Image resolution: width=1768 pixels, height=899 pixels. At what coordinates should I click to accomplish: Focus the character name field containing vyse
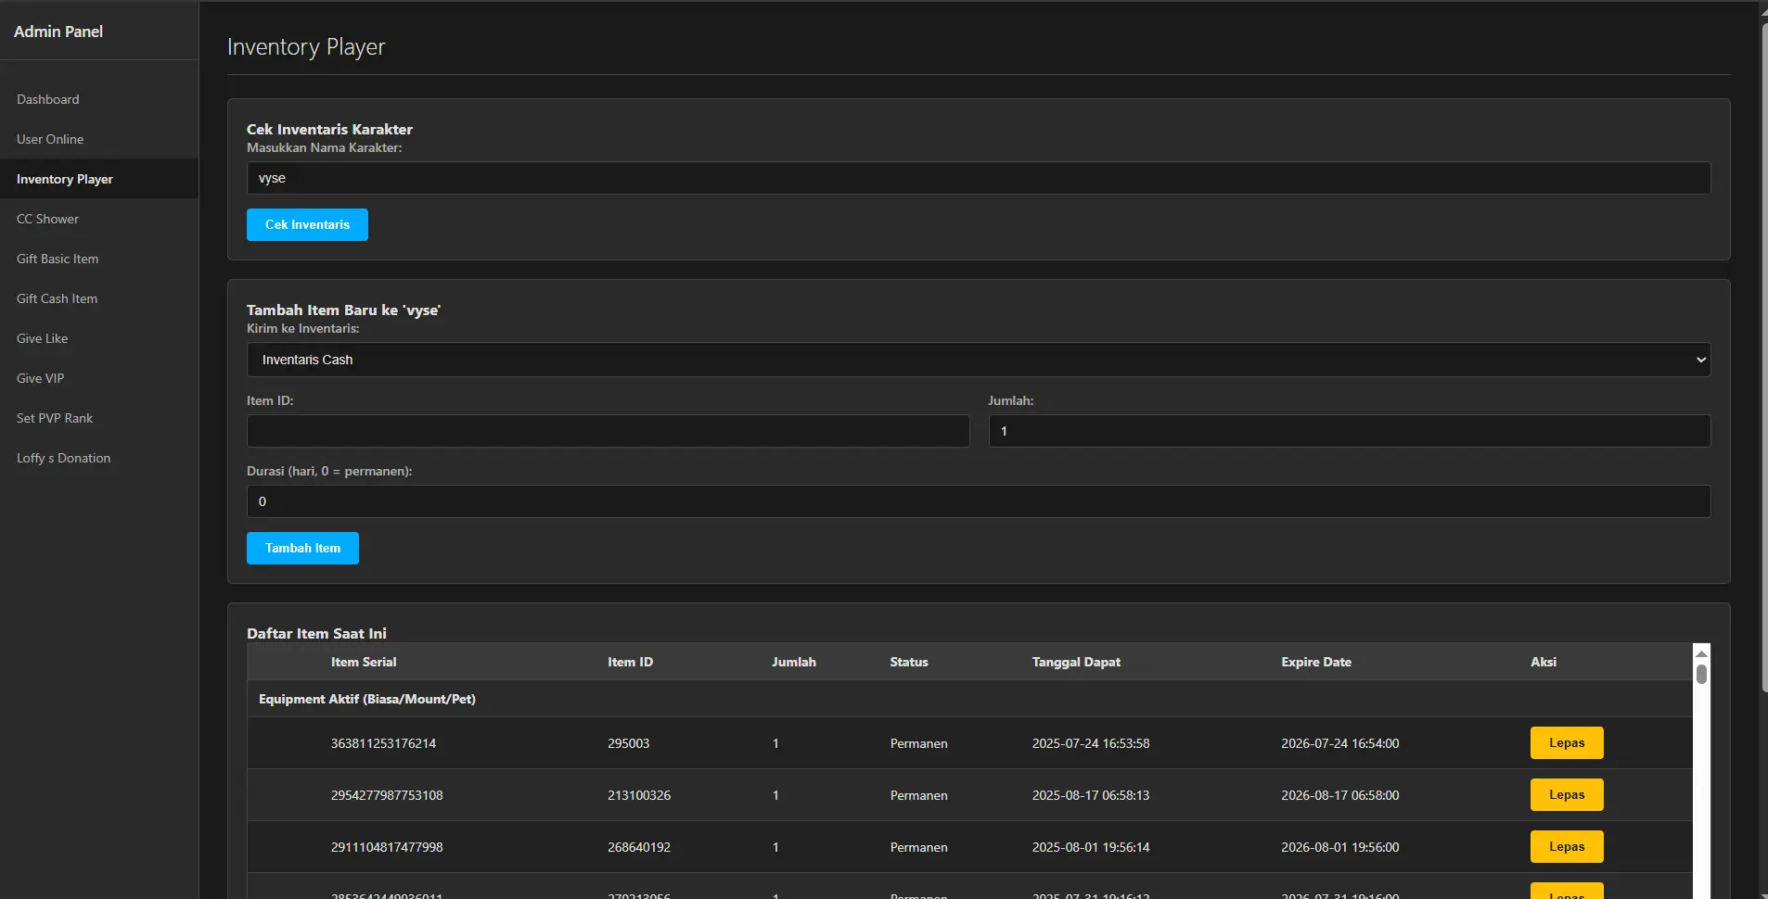[x=979, y=178]
